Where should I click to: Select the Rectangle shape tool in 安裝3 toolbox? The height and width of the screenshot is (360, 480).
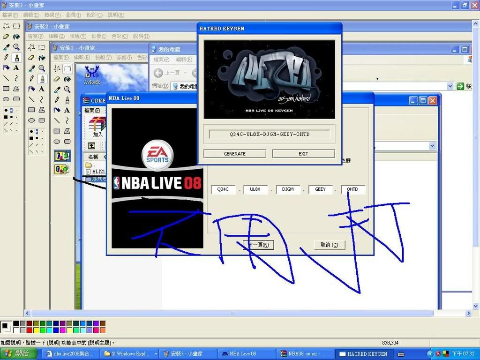tap(6, 89)
